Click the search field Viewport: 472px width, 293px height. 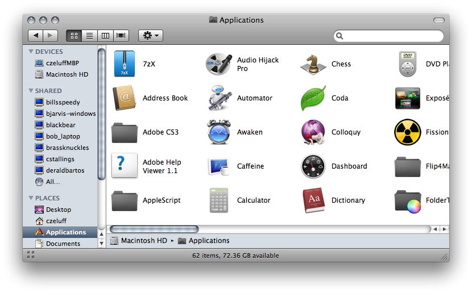(388, 36)
